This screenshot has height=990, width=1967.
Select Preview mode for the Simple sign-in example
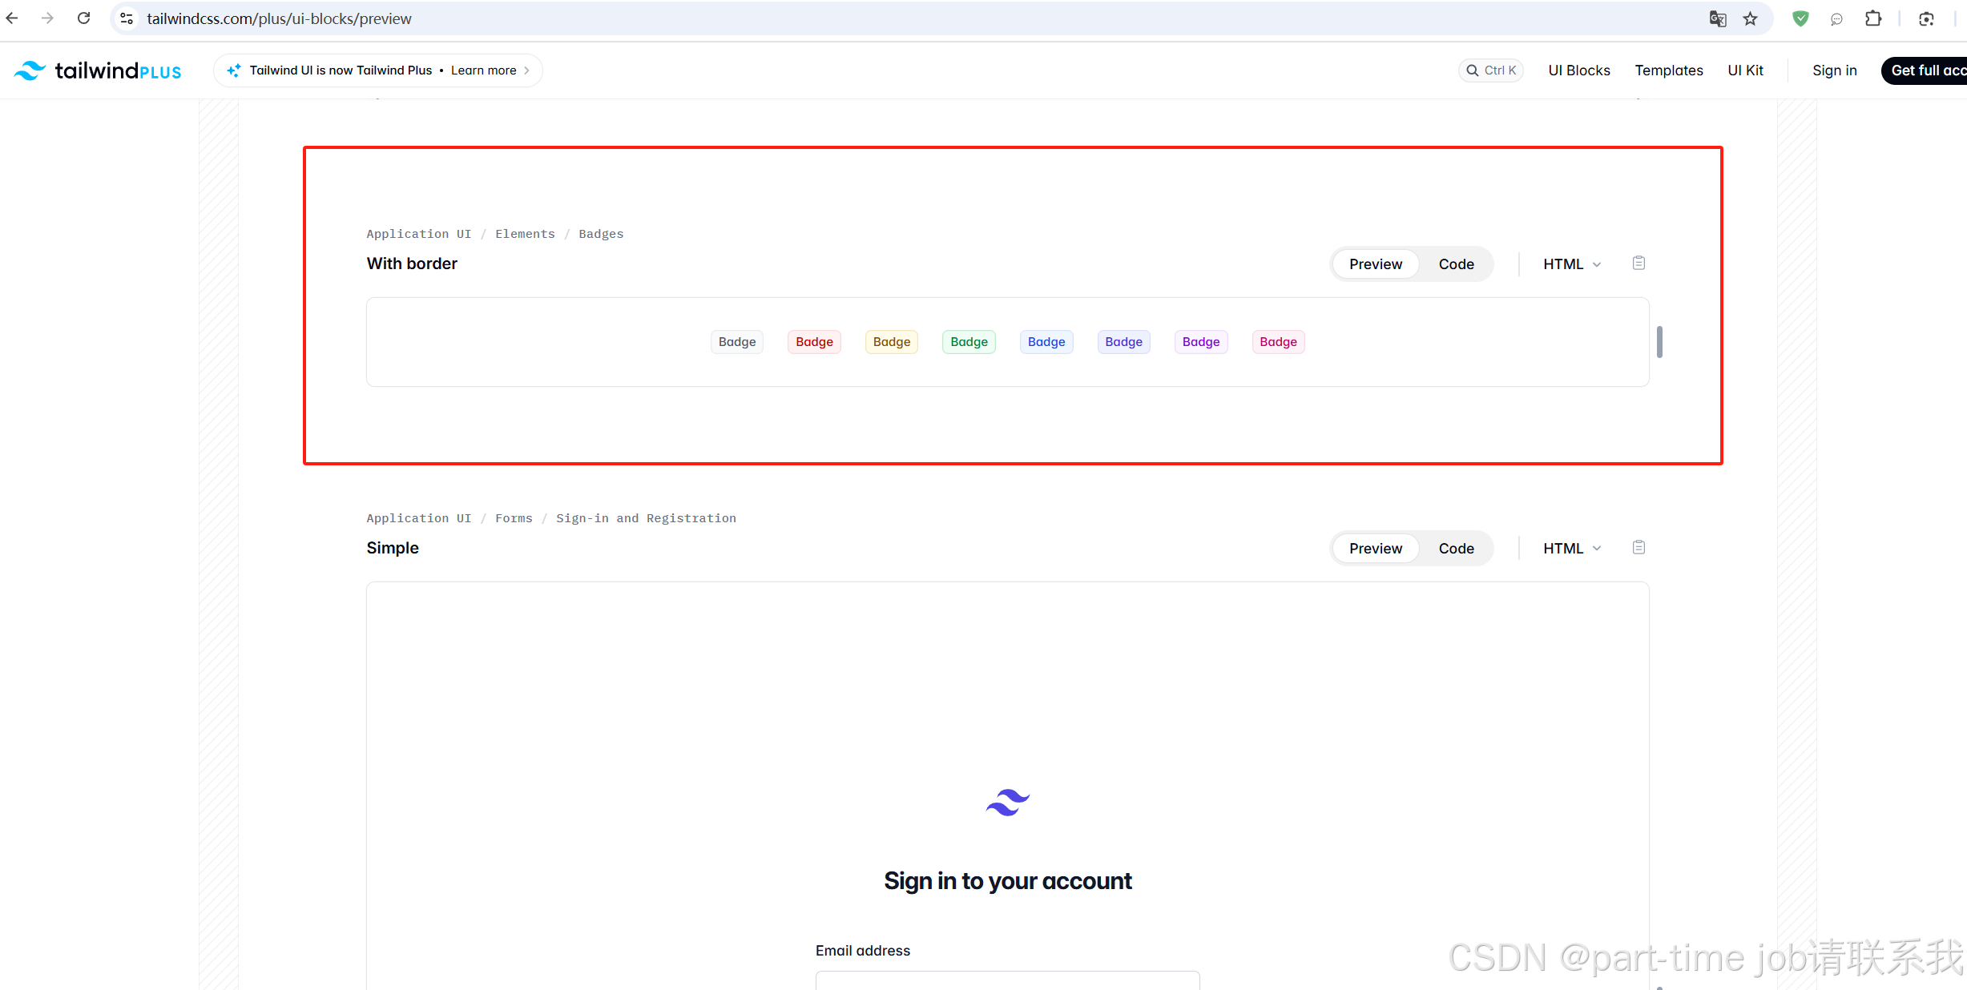click(1375, 548)
